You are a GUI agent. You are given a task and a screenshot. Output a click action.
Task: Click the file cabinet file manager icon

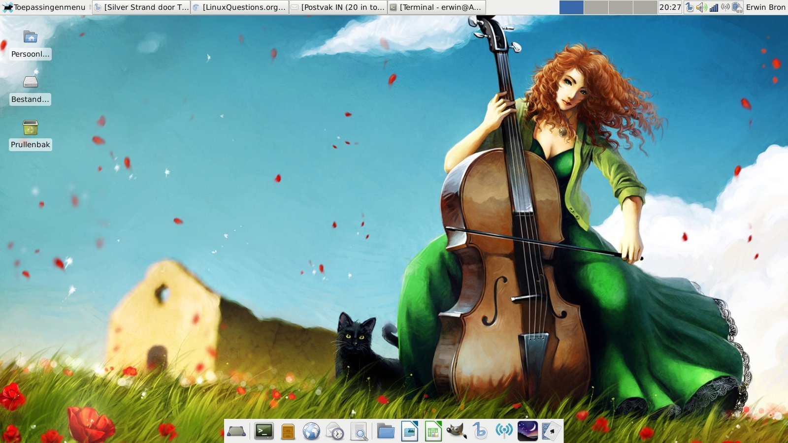tap(288, 432)
